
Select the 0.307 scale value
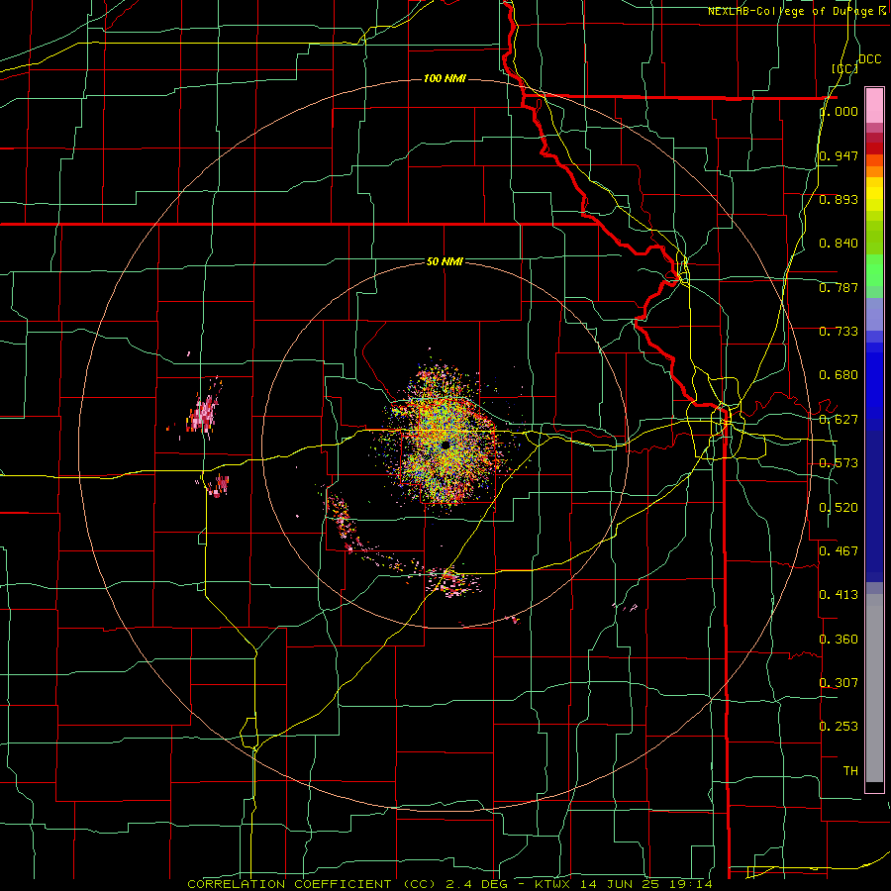[x=839, y=682]
